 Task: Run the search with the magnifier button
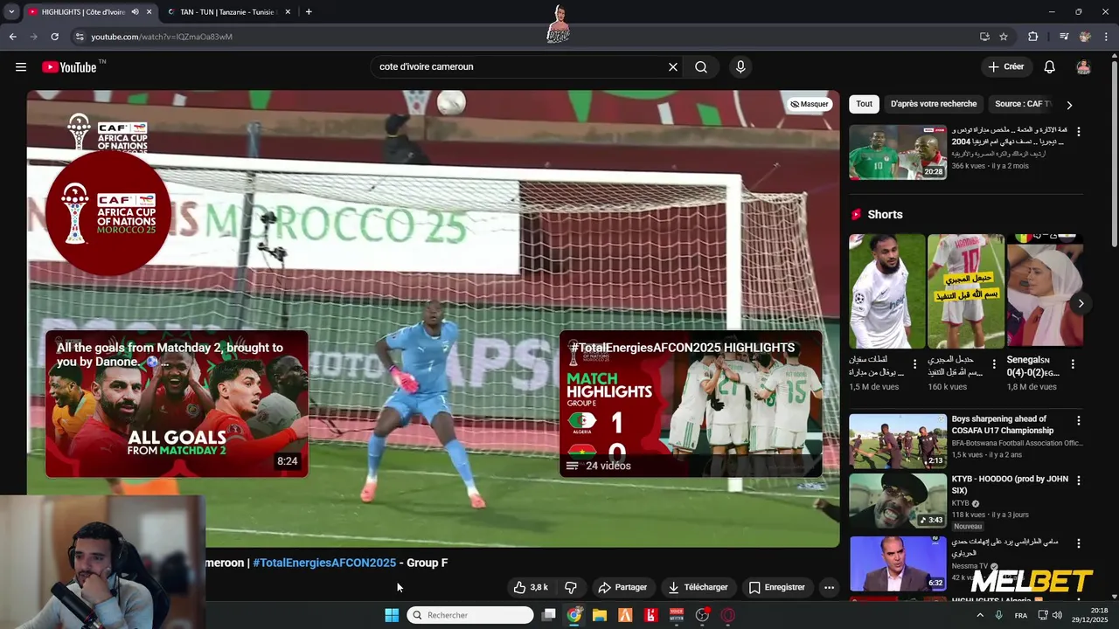pyautogui.click(x=701, y=67)
